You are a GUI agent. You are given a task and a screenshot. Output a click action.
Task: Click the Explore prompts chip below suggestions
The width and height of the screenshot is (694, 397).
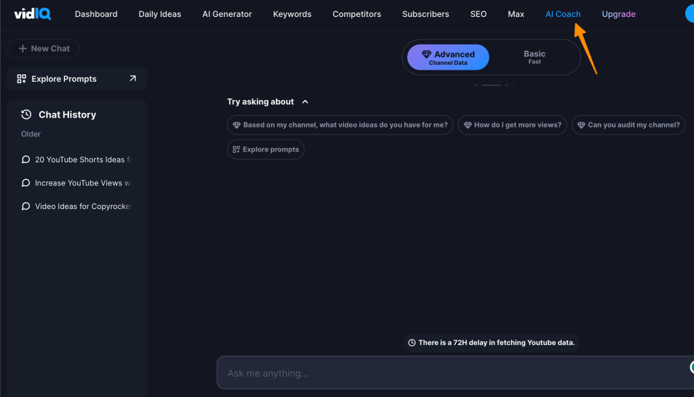pyautogui.click(x=266, y=149)
